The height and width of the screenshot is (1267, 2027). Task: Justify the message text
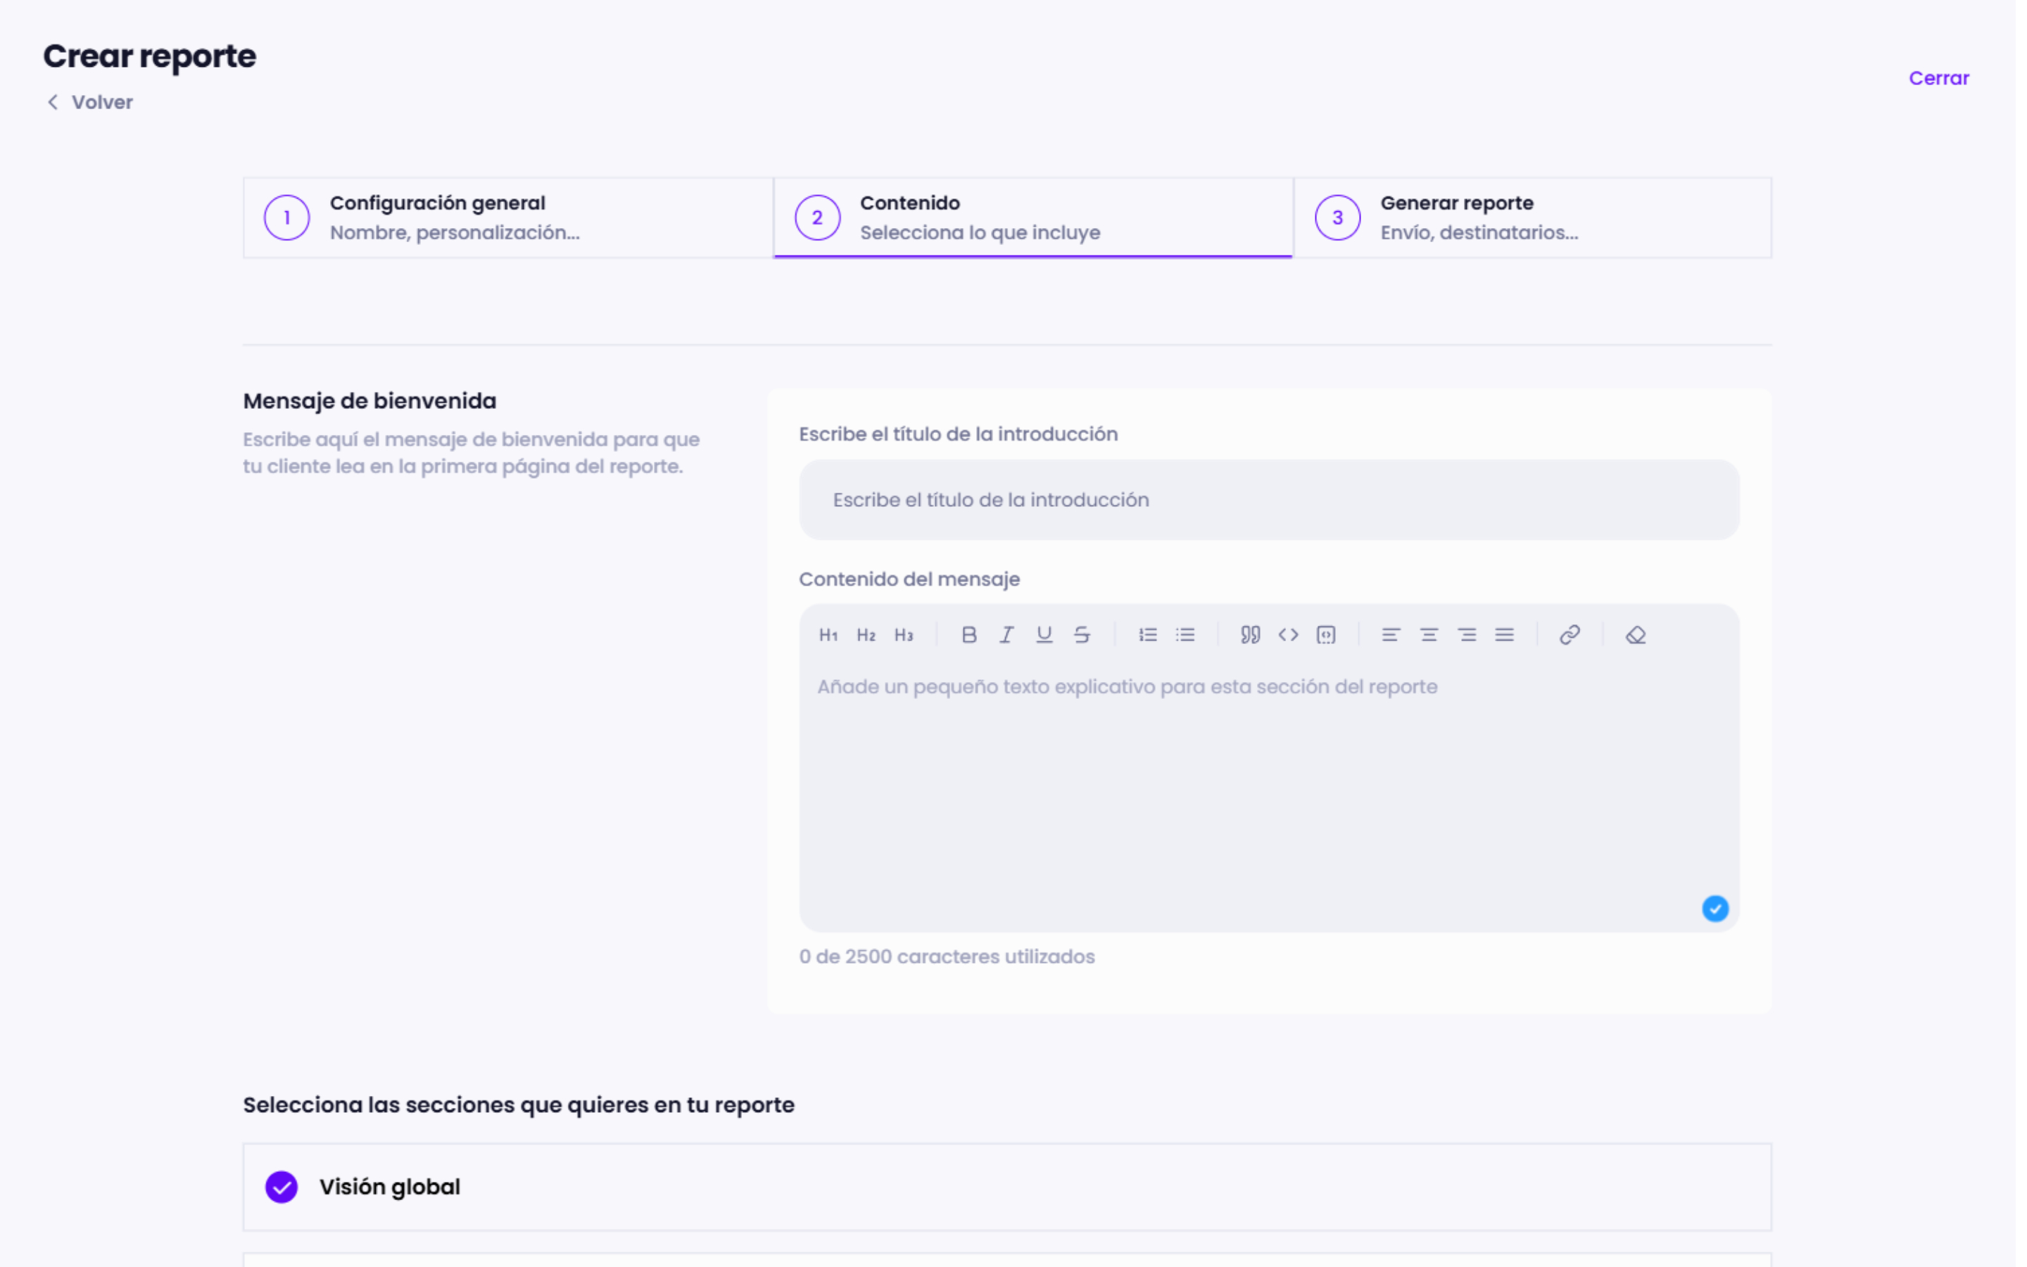(x=1504, y=635)
